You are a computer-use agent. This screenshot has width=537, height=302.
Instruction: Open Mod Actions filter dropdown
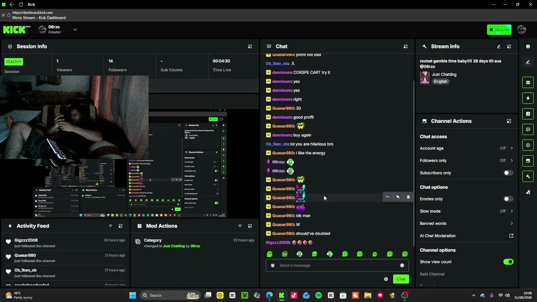point(240,226)
